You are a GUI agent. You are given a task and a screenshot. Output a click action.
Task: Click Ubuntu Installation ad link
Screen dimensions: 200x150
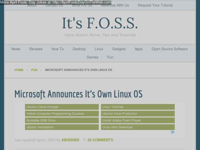tap(62, 127)
